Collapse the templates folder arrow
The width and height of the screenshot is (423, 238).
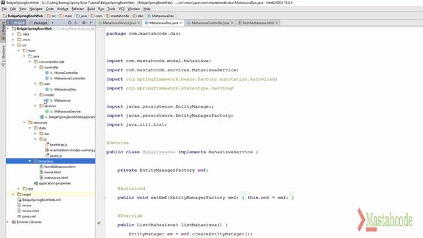tap(30, 161)
